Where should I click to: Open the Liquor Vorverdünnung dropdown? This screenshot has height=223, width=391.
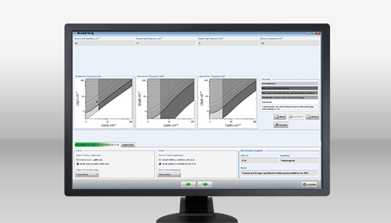(88, 174)
